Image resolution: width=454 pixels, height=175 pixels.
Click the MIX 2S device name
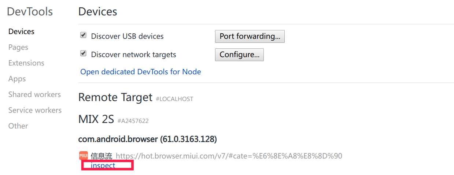click(96, 119)
